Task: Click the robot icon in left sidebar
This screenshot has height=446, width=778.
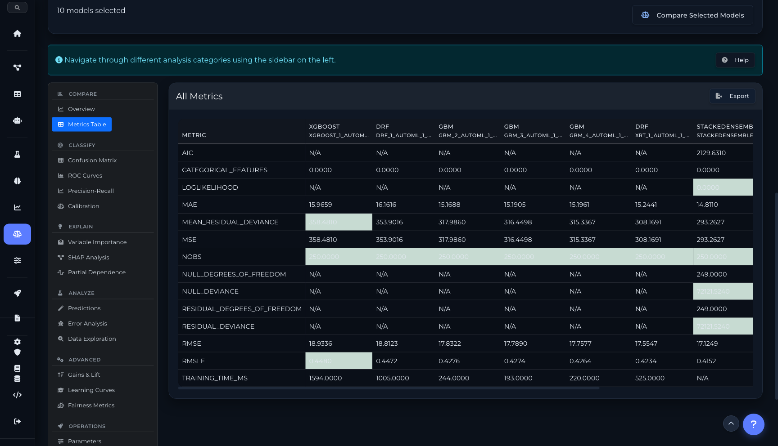Action: point(17,120)
